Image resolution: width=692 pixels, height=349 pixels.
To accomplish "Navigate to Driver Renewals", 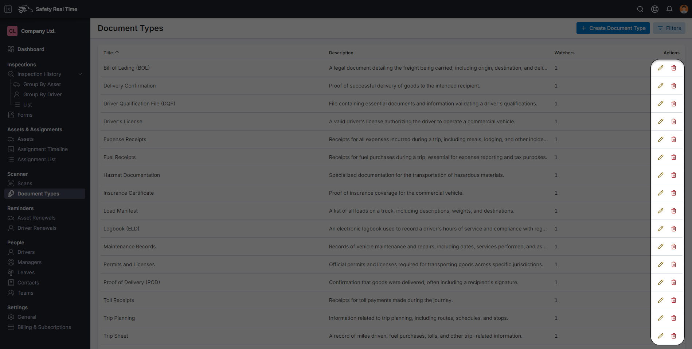I will (x=37, y=228).
